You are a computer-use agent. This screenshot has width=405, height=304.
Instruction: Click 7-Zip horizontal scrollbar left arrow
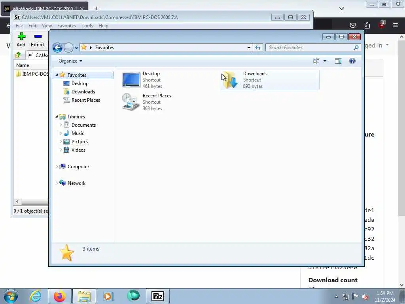pyautogui.click(x=17, y=201)
